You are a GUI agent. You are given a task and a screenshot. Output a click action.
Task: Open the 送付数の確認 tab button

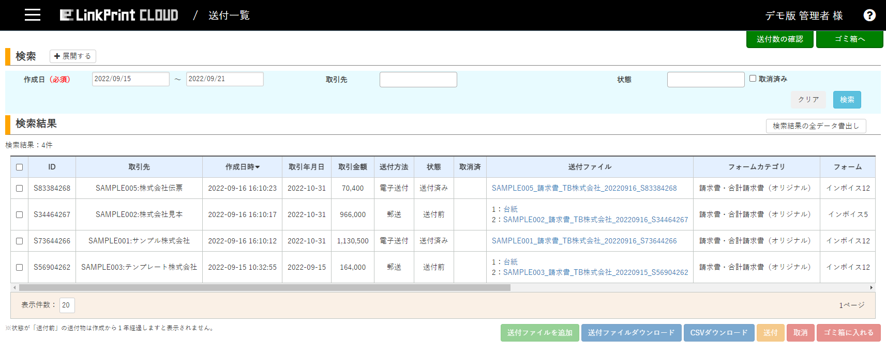[779, 39]
